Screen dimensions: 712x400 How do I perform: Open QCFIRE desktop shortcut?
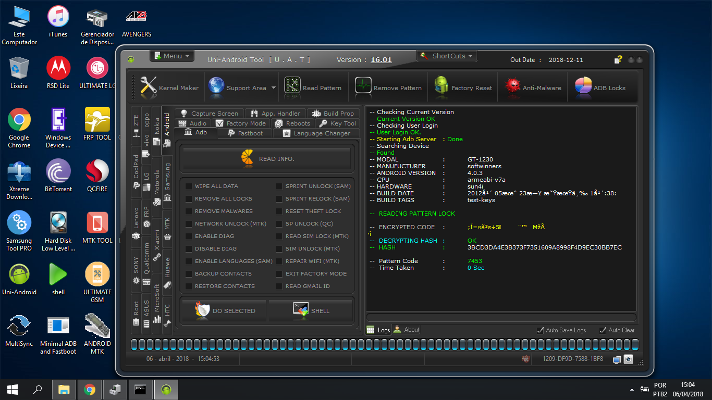click(x=97, y=176)
